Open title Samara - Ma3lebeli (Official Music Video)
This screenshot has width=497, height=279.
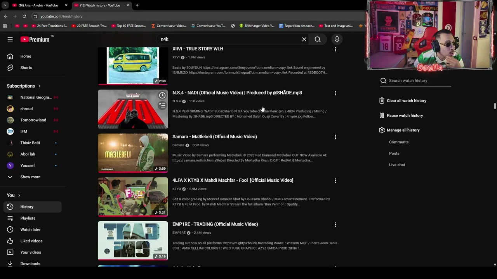click(x=215, y=137)
